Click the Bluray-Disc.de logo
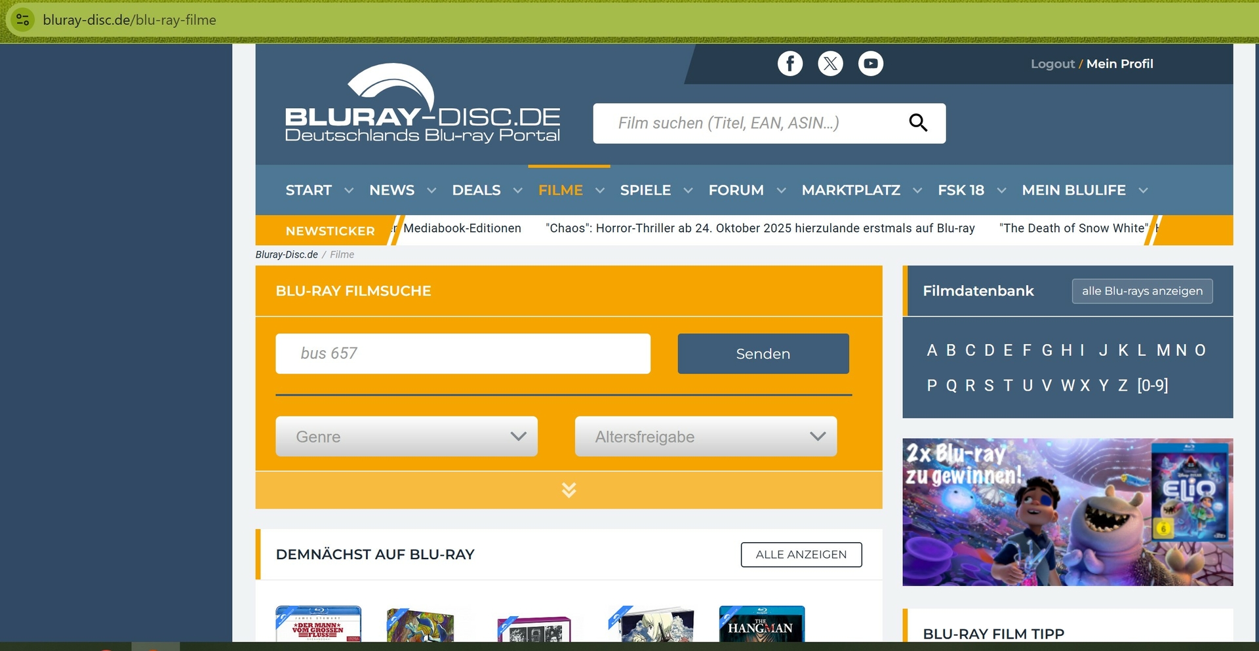Viewport: 1259px width, 651px height. coord(422,104)
